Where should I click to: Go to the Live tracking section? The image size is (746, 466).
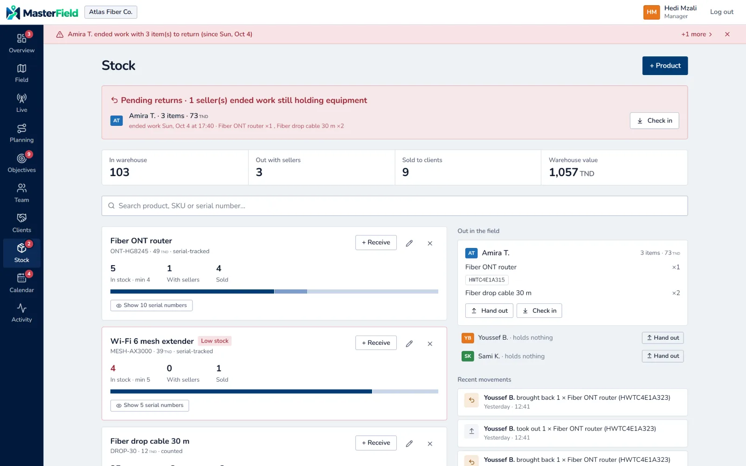pyautogui.click(x=21, y=103)
